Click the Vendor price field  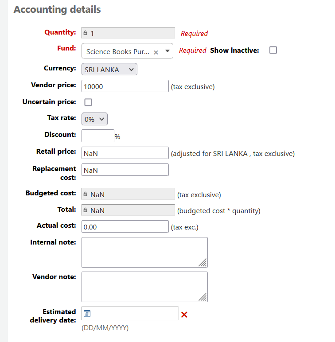(x=125, y=86)
